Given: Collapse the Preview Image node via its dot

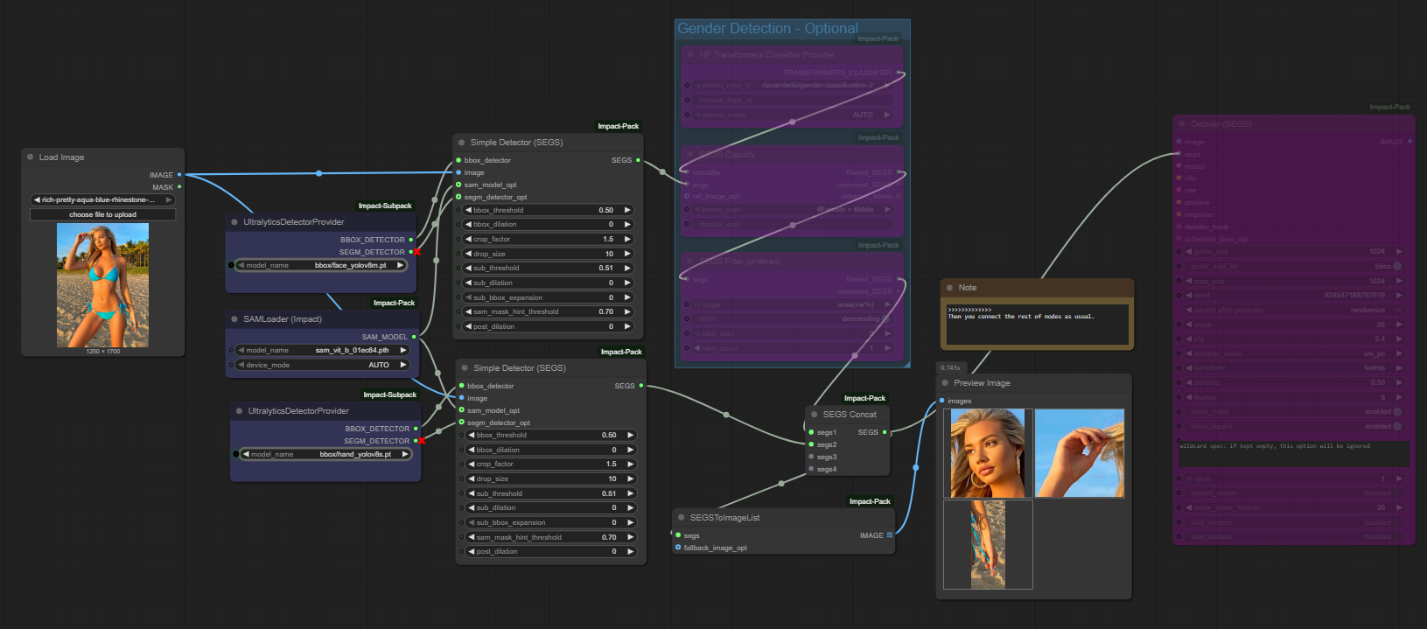Looking at the screenshot, I should pyautogui.click(x=945, y=383).
